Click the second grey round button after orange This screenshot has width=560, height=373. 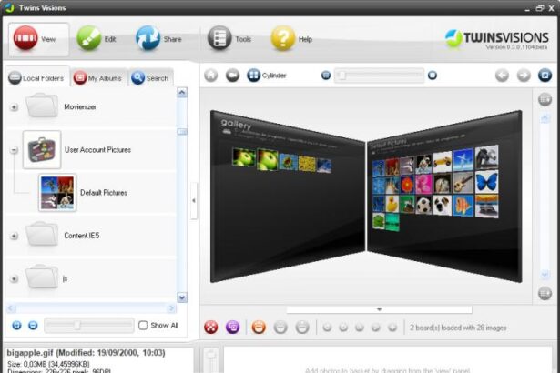coord(302,327)
